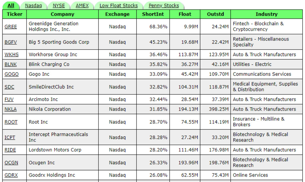
Task: Click the SDC ticker link
Action: coord(9,87)
